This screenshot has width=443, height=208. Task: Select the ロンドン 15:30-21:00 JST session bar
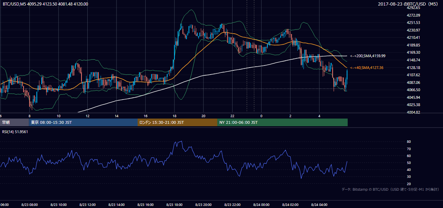point(177,122)
